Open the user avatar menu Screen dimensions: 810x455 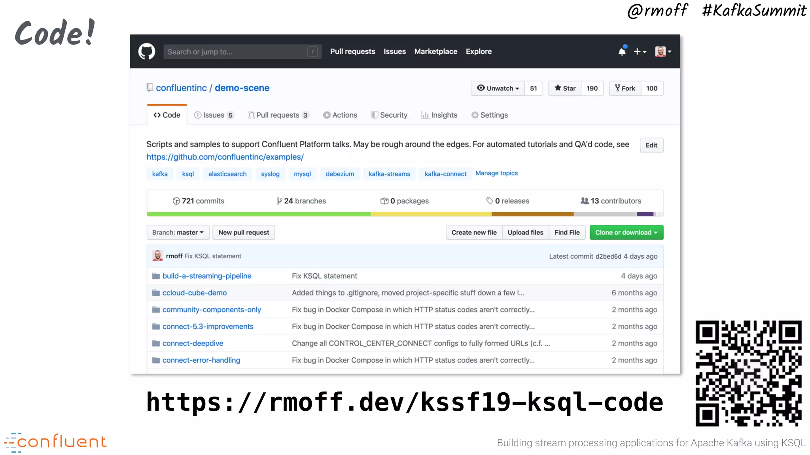[x=663, y=52]
